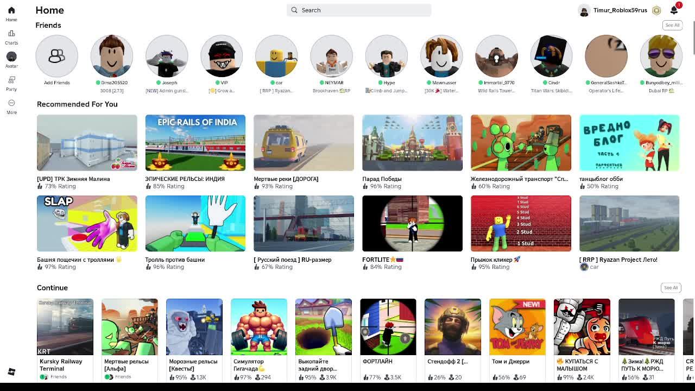The width and height of the screenshot is (695, 391).
Task: Open Epic Rails of India game thumbnail
Action: (x=195, y=142)
